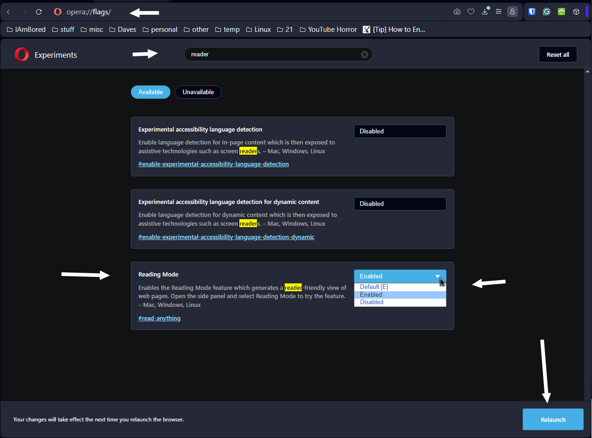Image resolution: width=592 pixels, height=438 pixels.
Task: Open the other bookmark folder
Action: (196, 30)
